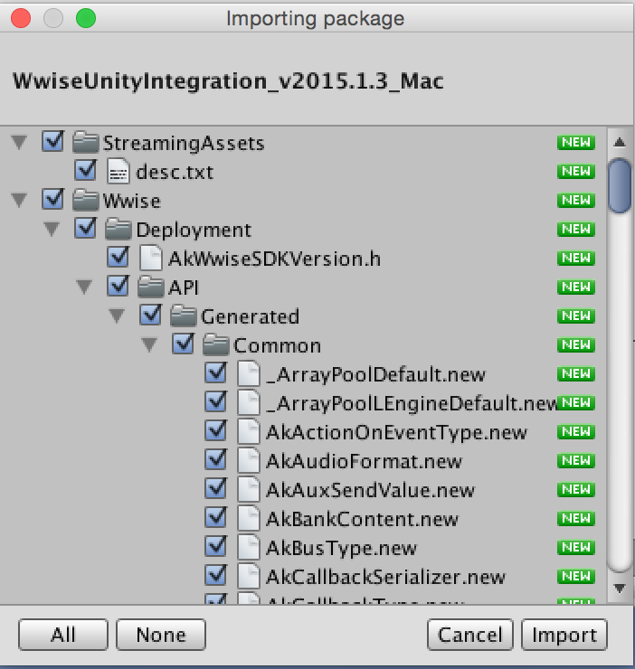Click the NEW badge on Wwise row
The image size is (635, 669).
(x=576, y=201)
